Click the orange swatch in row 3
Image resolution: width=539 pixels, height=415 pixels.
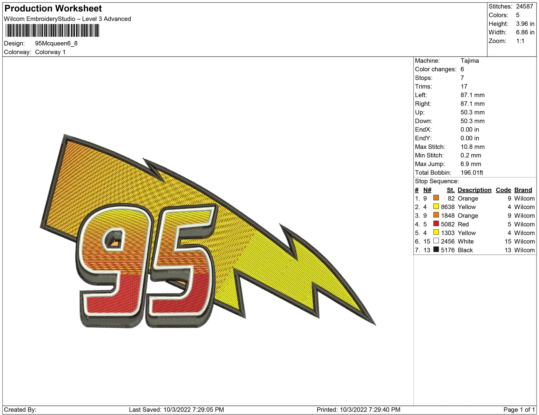point(436,215)
